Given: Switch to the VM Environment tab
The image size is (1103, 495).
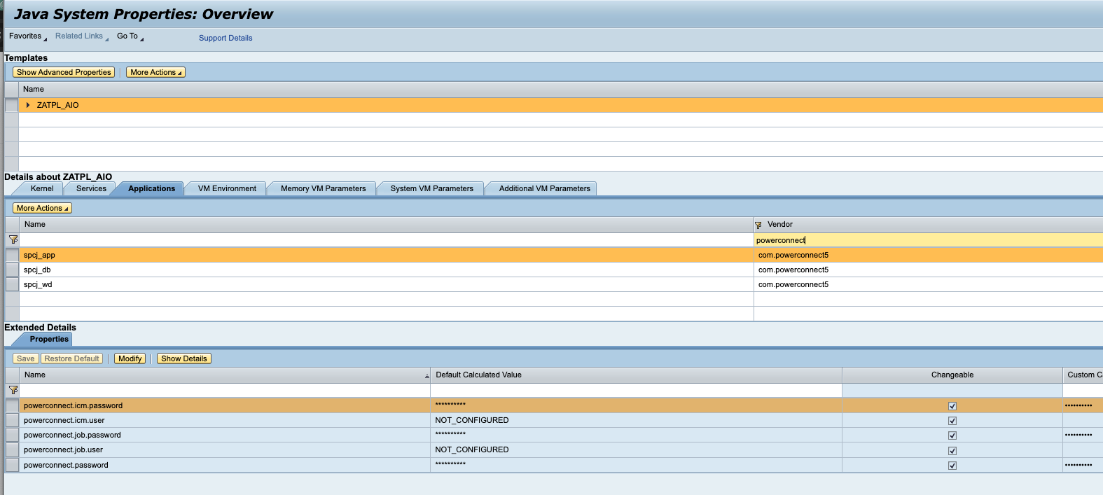Looking at the screenshot, I should coord(227,188).
